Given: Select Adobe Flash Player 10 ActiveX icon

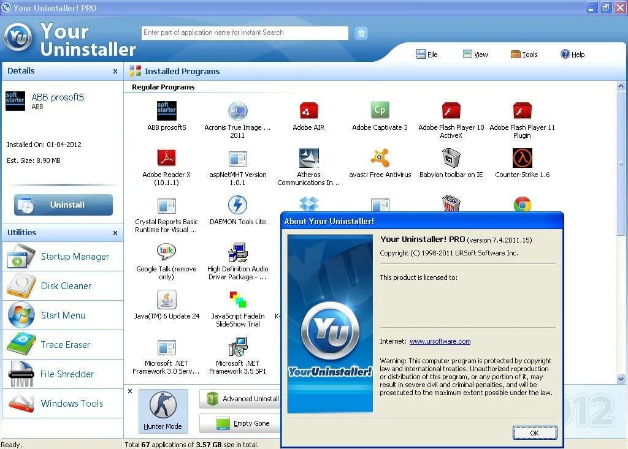Looking at the screenshot, I should [x=451, y=111].
